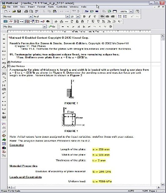Open Symbolic keyword toolbar graduation-cap icon
The width and height of the screenshot is (166, 193).
point(48,22)
